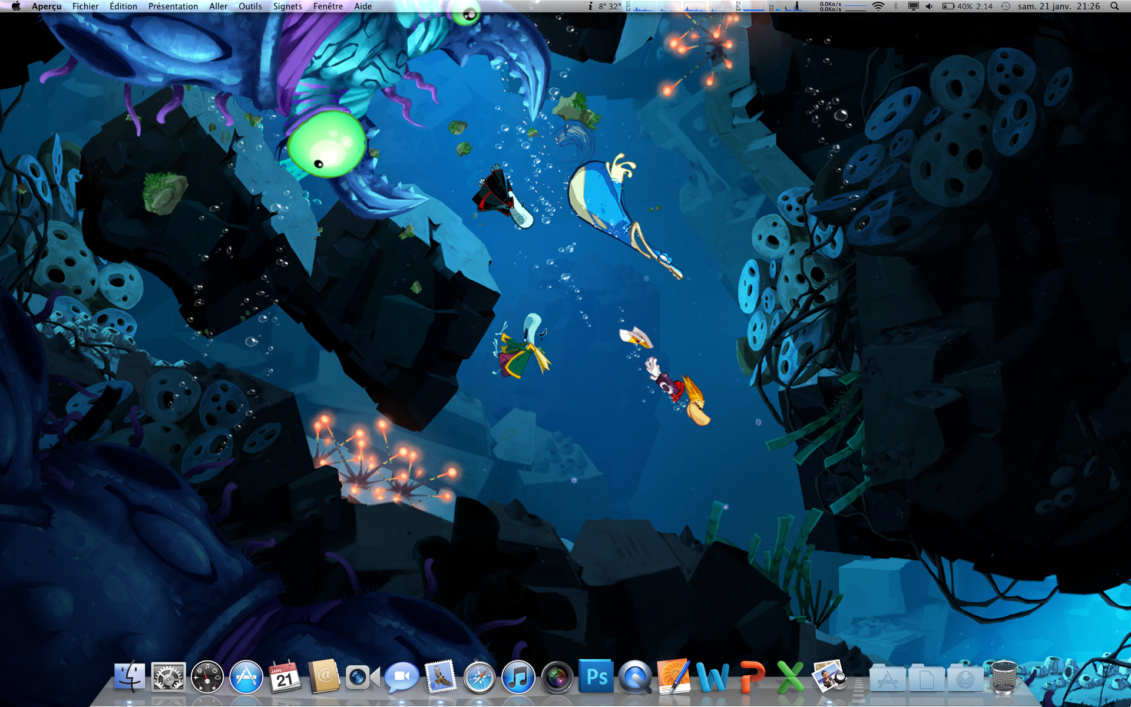Open the Outils menu
This screenshot has width=1131, height=707.
coord(250,6)
